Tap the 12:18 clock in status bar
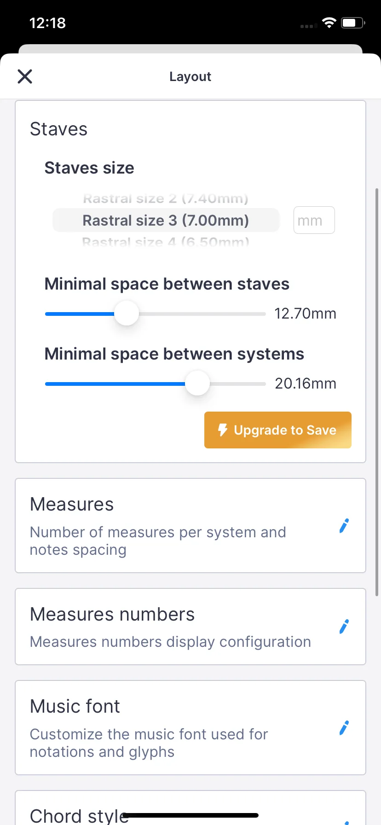Viewport: 381px width, 825px height. [47, 23]
